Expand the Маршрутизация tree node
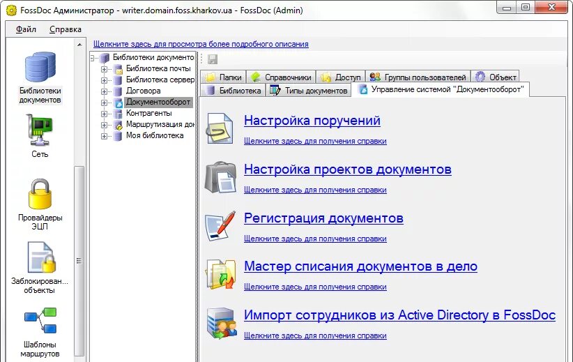573x362 pixels. pos(104,125)
